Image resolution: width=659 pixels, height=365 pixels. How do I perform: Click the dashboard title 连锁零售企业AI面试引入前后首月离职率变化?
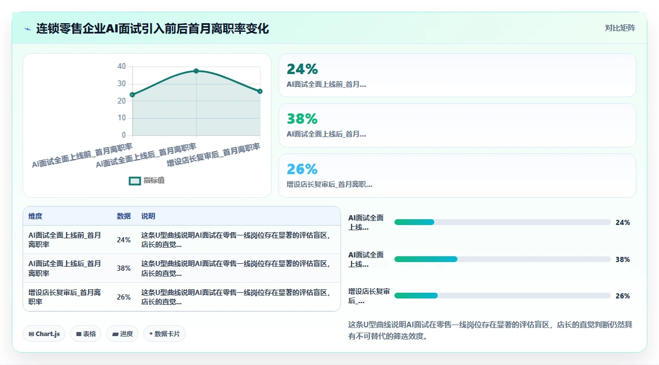pos(152,28)
